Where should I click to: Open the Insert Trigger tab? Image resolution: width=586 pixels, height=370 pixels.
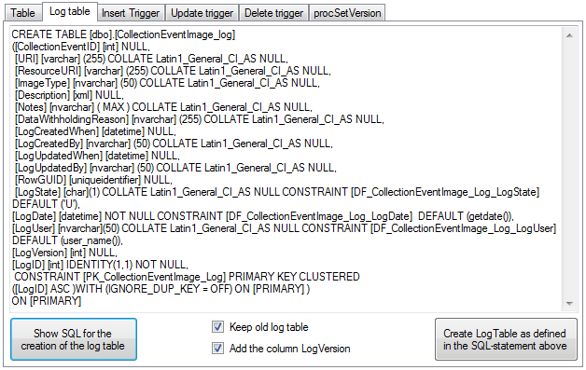click(131, 13)
